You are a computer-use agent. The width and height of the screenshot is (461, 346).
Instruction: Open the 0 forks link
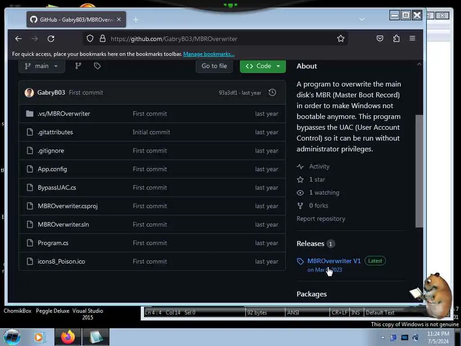click(x=318, y=205)
